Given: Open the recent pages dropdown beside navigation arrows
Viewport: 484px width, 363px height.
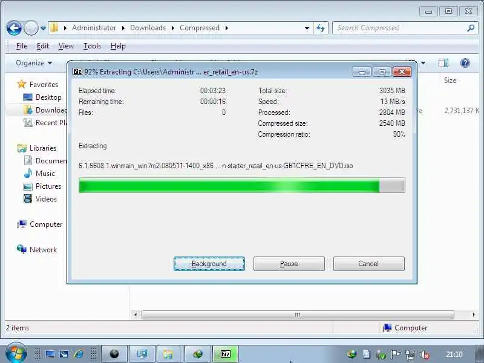Looking at the screenshot, I should pos(43,28).
